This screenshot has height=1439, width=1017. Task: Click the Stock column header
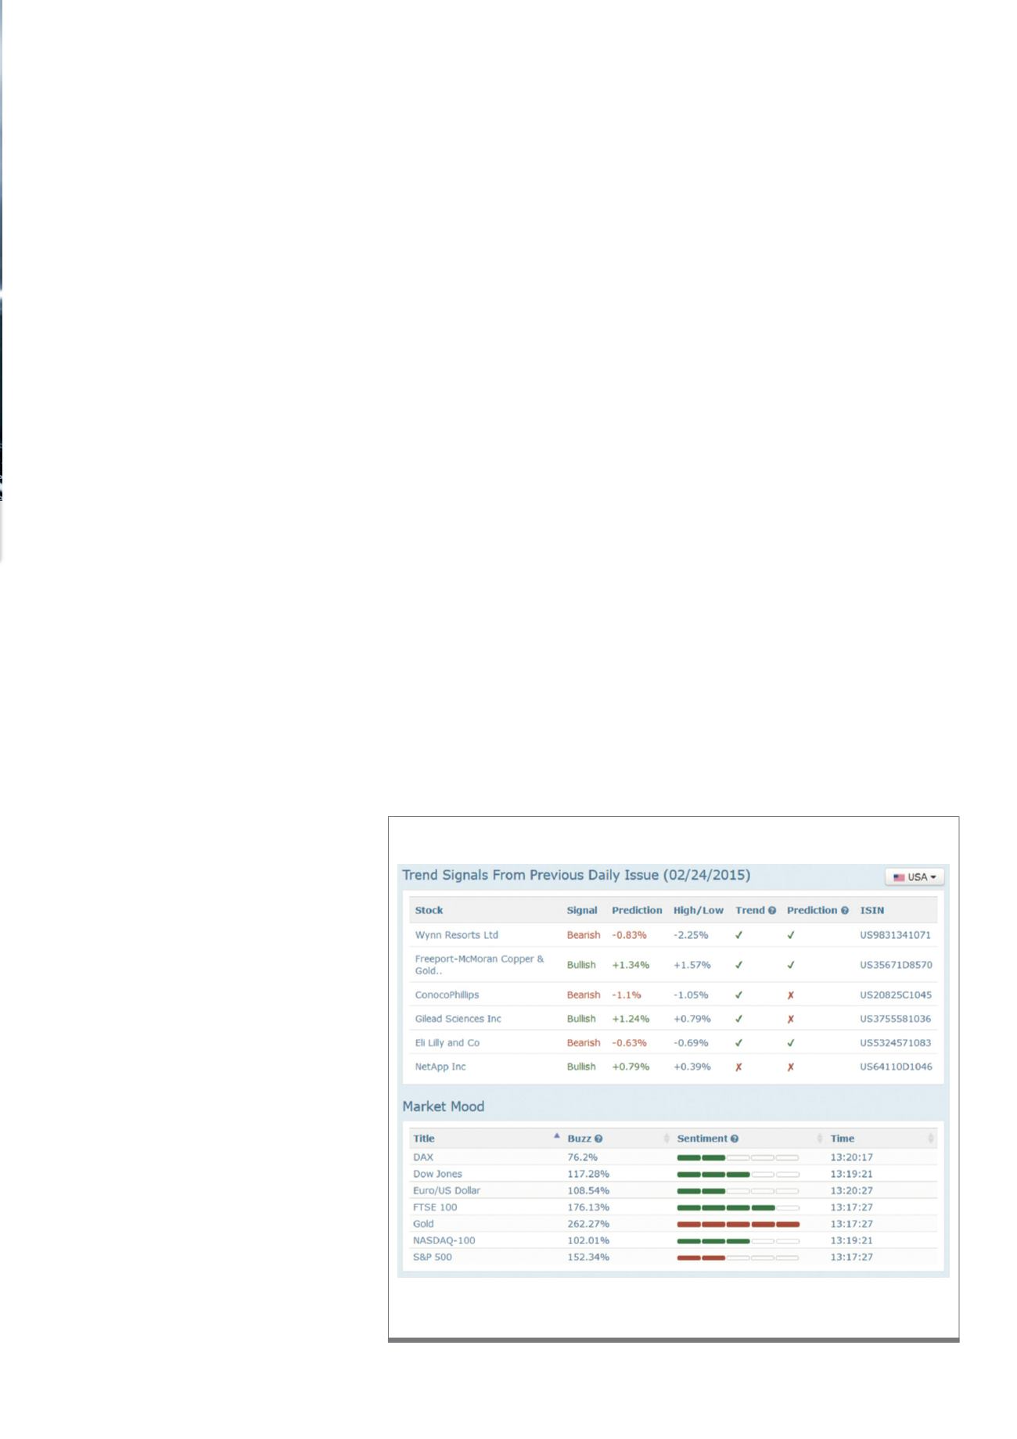pos(429,911)
